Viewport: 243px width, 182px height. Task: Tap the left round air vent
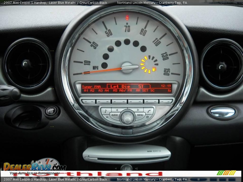click(x=27, y=64)
